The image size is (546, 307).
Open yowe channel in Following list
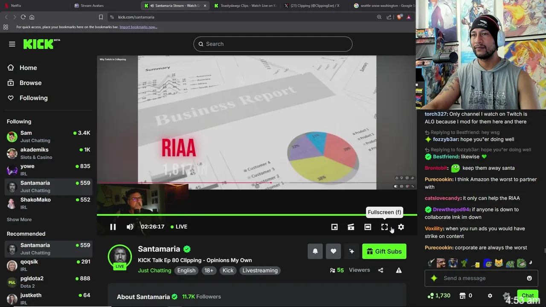[48, 170]
